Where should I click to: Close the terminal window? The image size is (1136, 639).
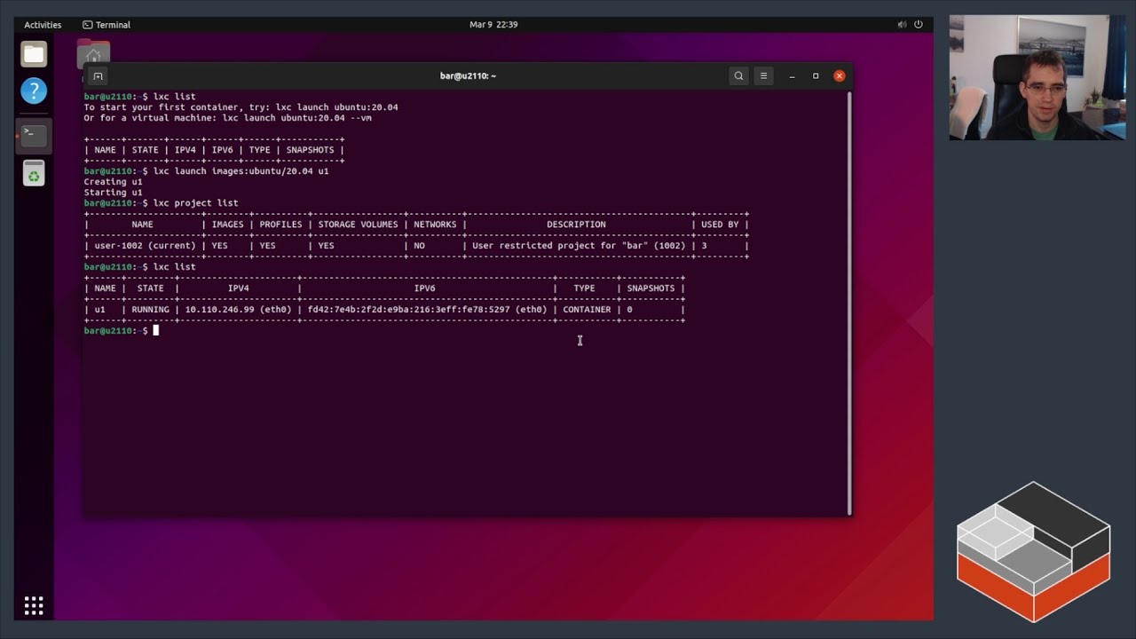point(839,76)
